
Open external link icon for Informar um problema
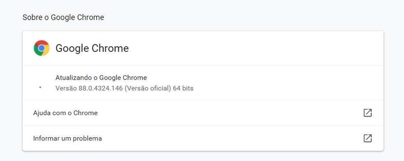tap(367, 138)
